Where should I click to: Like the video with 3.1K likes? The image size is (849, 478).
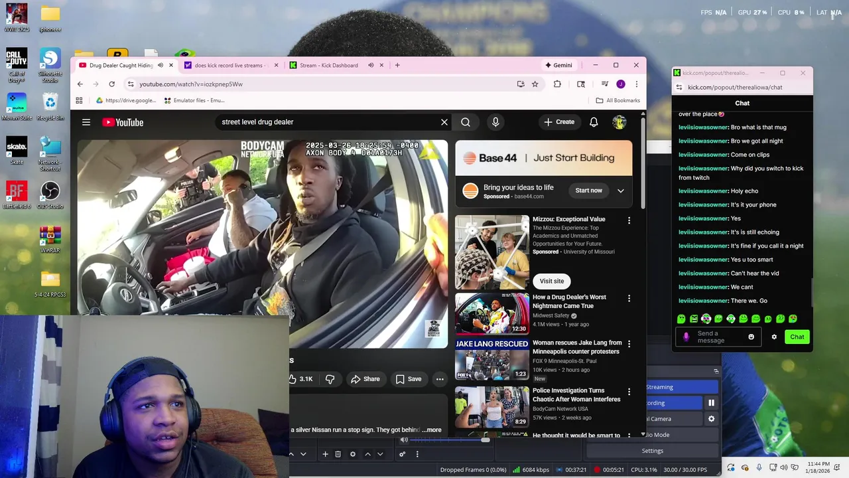[x=300, y=379]
